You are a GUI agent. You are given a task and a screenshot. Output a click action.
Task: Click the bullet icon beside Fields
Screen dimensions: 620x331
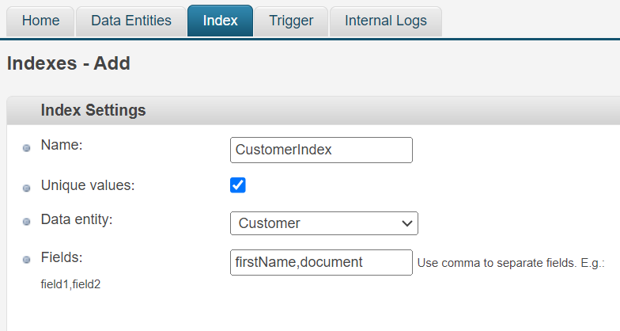pyautogui.click(x=27, y=261)
